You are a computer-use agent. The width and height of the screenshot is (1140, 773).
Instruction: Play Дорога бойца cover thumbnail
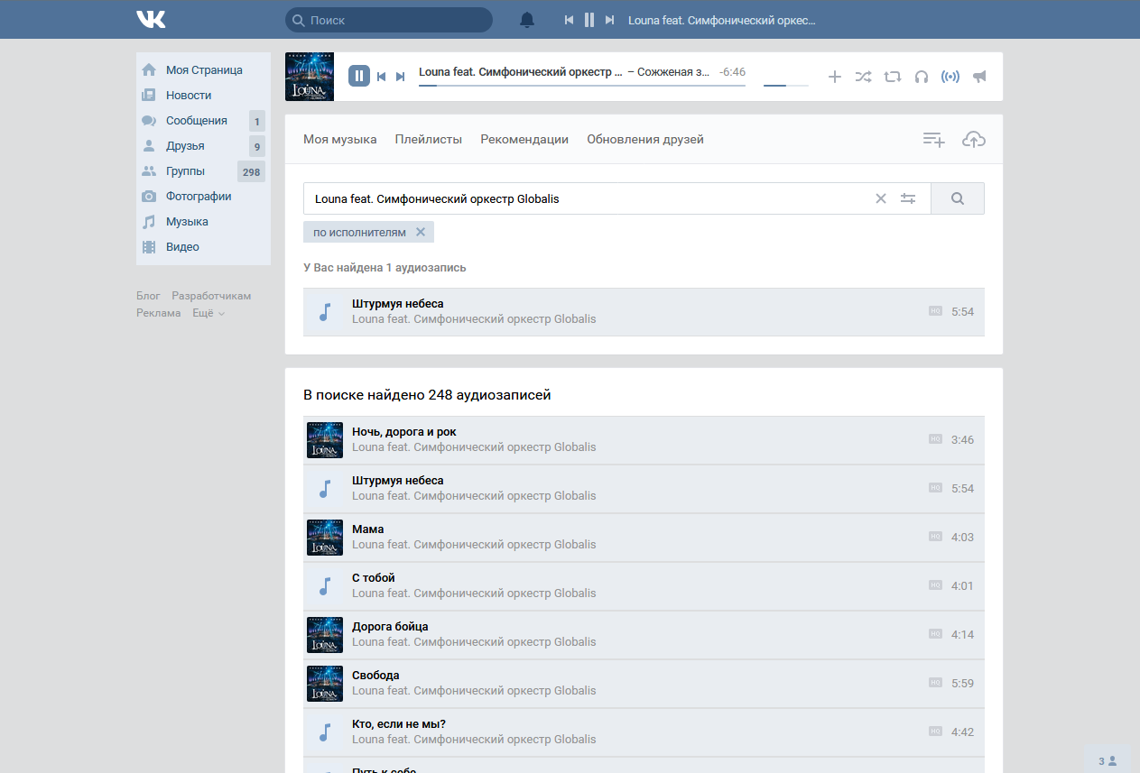(325, 635)
